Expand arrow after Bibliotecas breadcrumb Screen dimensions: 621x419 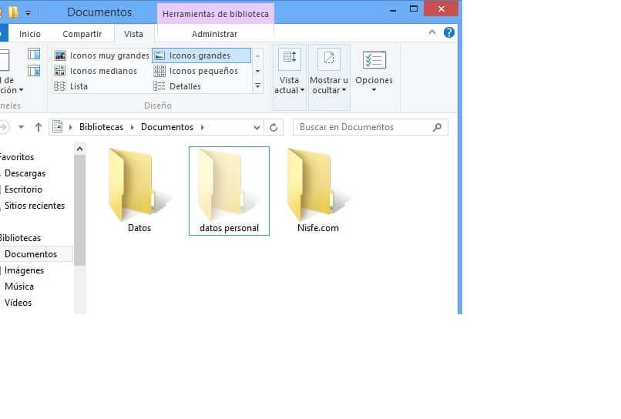133,127
